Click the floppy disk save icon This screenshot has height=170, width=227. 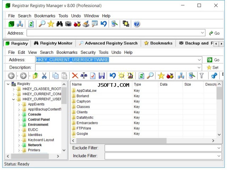pyautogui.click(x=102, y=75)
